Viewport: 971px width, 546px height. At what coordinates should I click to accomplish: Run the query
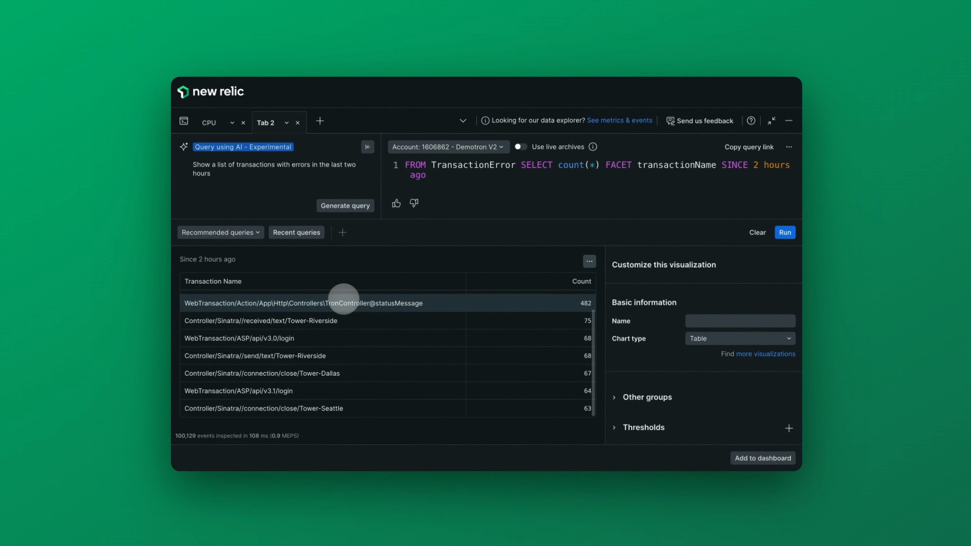[785, 233]
